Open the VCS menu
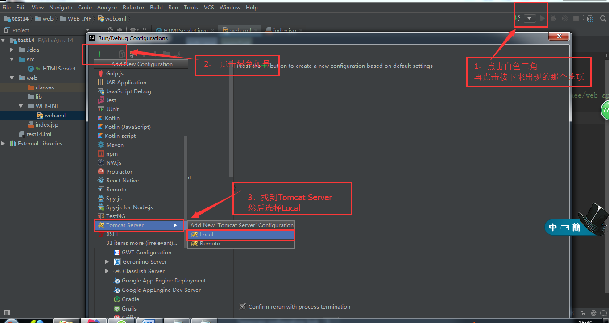Image resolution: width=609 pixels, height=323 pixels. (x=209, y=8)
